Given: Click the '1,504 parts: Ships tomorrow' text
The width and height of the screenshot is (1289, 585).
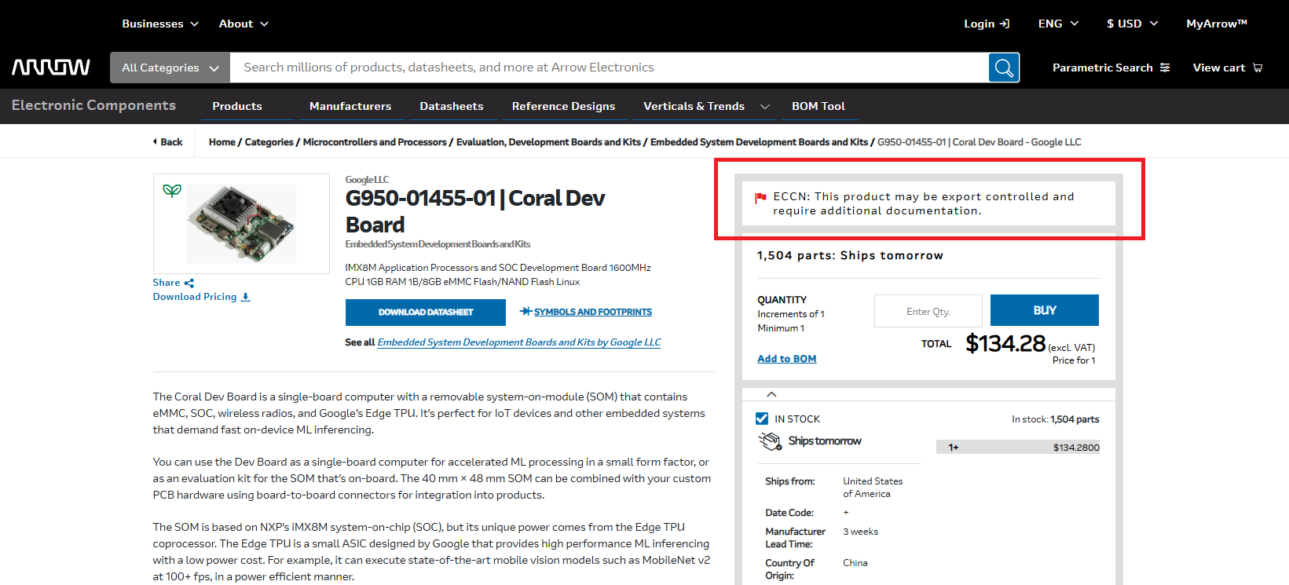Looking at the screenshot, I should pos(850,256).
